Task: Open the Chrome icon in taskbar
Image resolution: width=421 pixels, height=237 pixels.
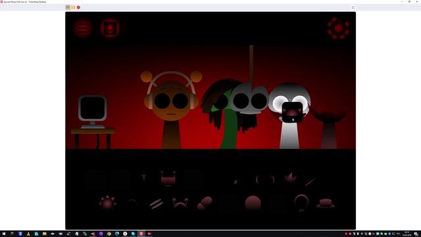Action: [109, 234]
